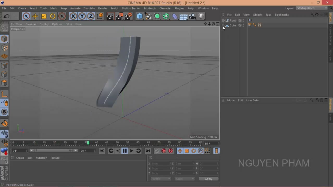Viewport: 333px width, 187px height.
Task: Expand the Root object tree node
Action: point(223,20)
